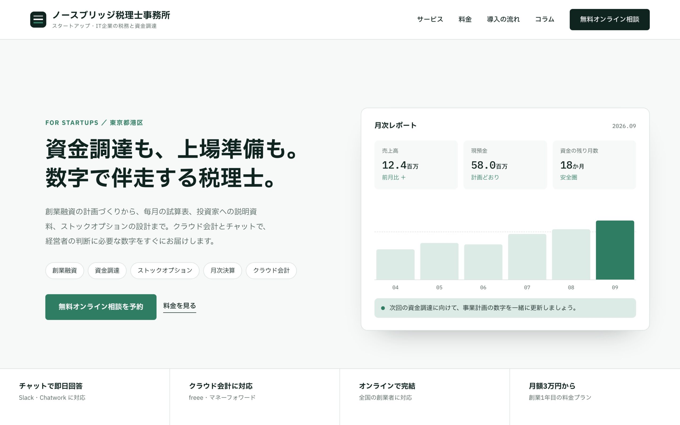Click the 資金の残り月数 18か月 card
Screen dimensions: 680x425
click(x=594, y=165)
